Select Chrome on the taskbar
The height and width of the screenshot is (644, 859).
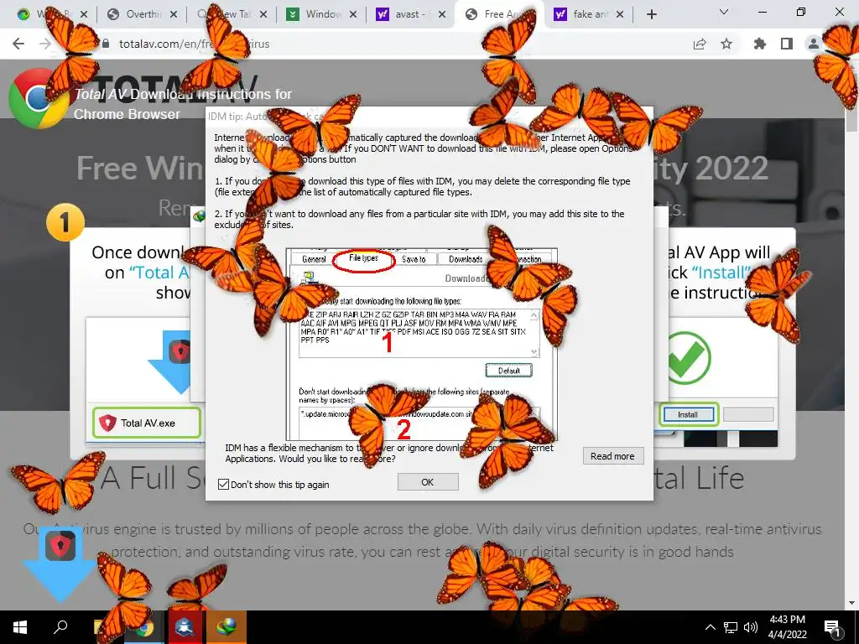144,627
